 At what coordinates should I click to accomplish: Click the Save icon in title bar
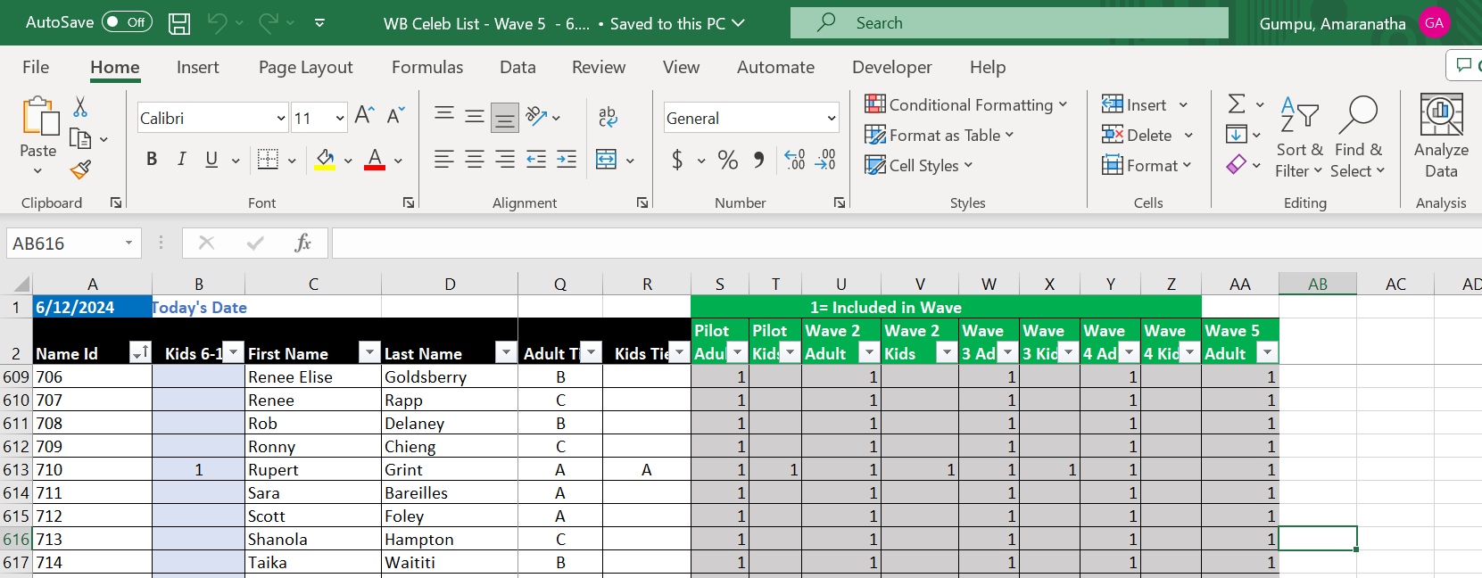179,23
